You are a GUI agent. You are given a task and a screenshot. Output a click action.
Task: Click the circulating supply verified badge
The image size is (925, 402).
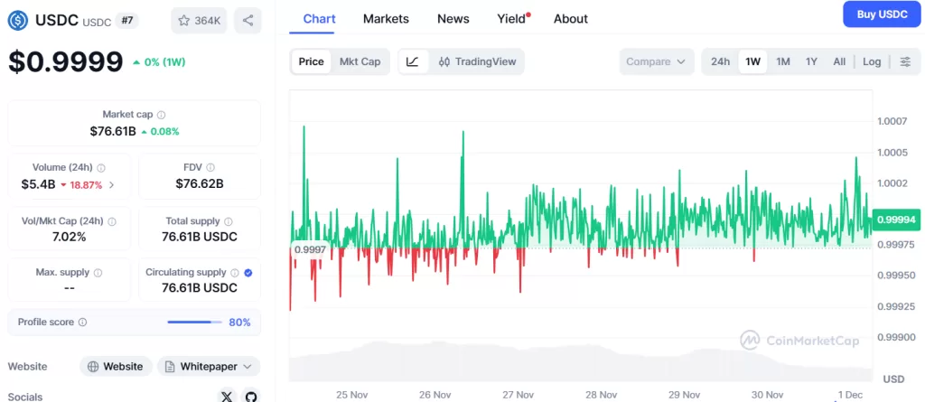(x=248, y=272)
